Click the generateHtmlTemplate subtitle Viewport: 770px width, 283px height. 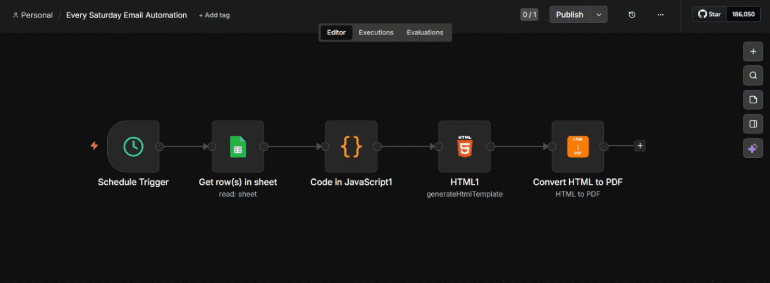pyautogui.click(x=465, y=194)
